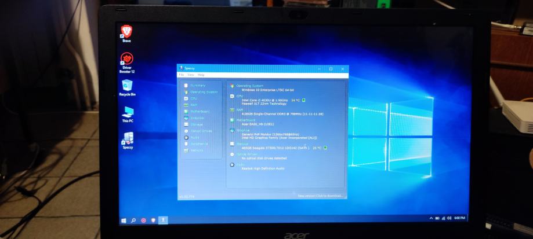Click the Audio speaker icon in summary pane
This screenshot has height=239, width=533.
point(232,165)
